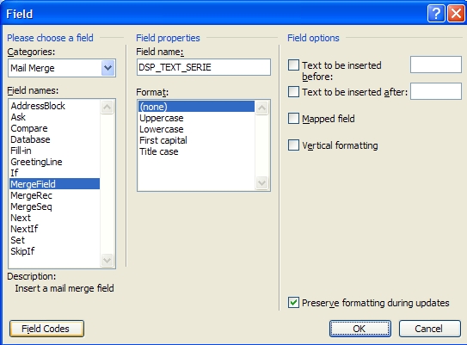
Task: Confirm with the OK button
Action: (360, 329)
